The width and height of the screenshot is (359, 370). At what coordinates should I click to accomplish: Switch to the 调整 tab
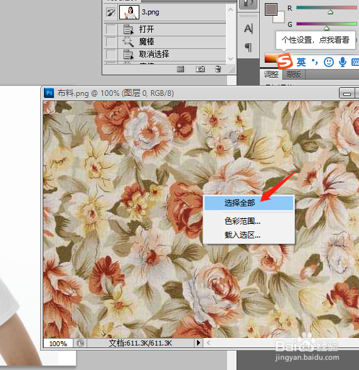click(271, 75)
